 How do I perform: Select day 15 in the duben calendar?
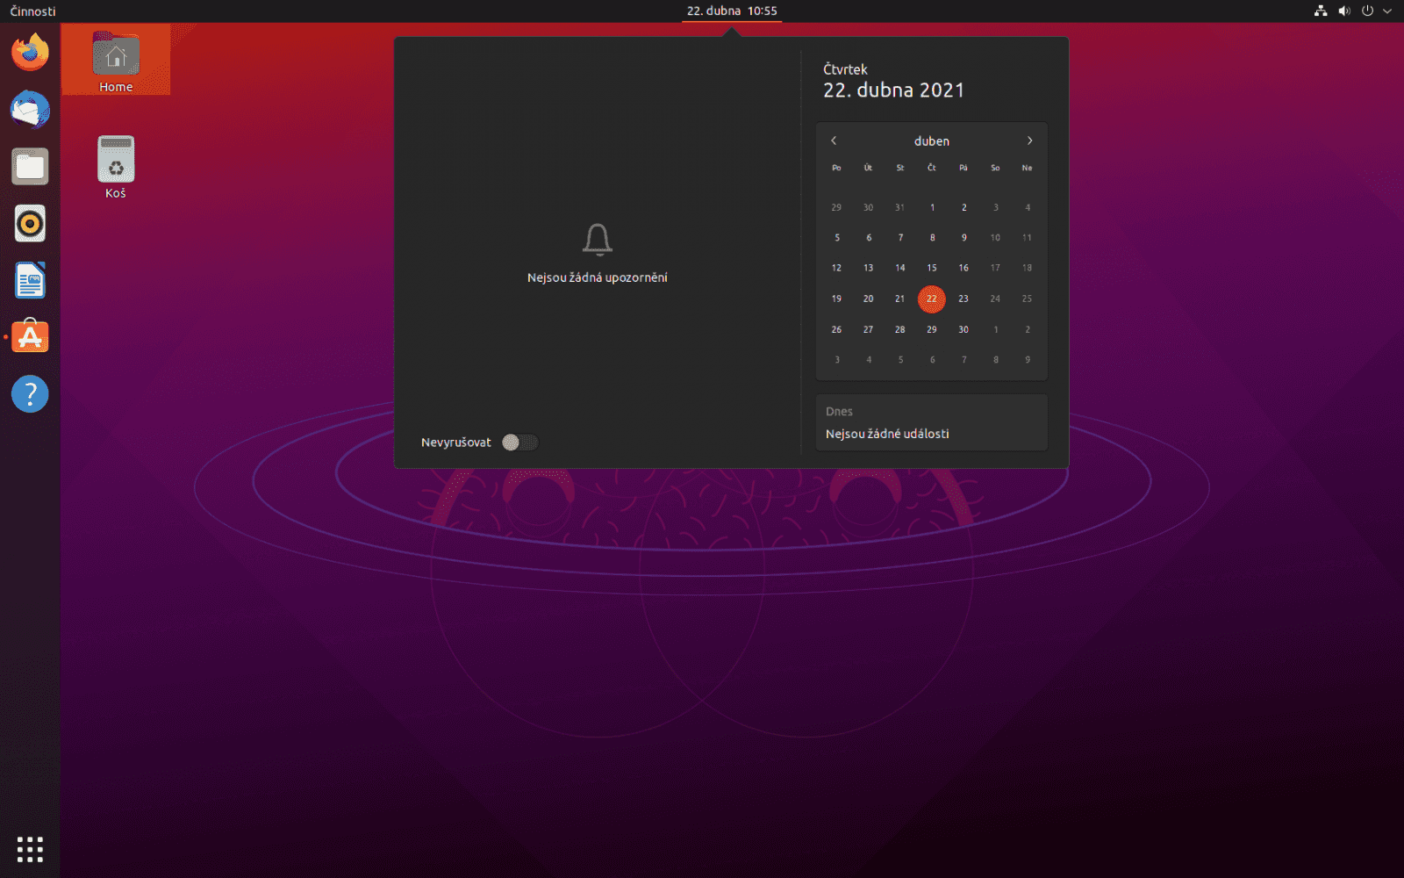coord(932,268)
